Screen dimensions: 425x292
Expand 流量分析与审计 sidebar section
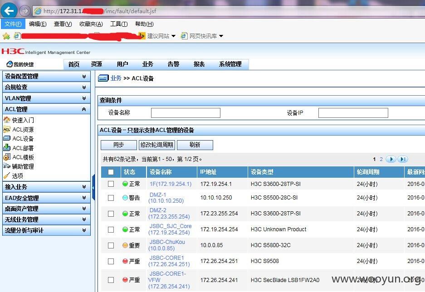[x=46, y=230]
